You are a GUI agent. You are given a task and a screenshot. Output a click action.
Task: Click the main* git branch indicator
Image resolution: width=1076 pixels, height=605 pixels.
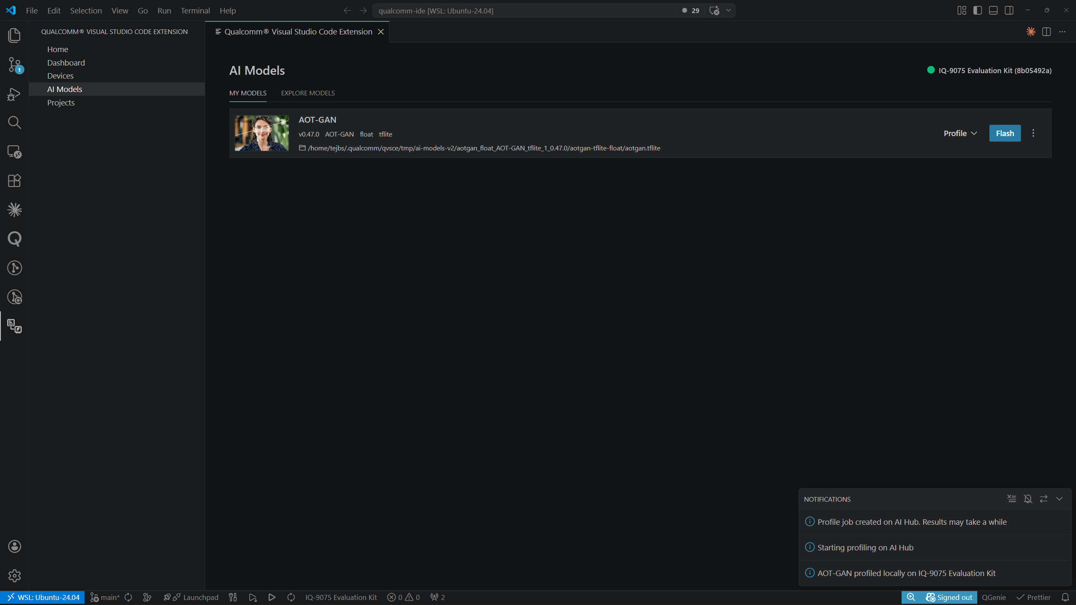click(x=105, y=597)
